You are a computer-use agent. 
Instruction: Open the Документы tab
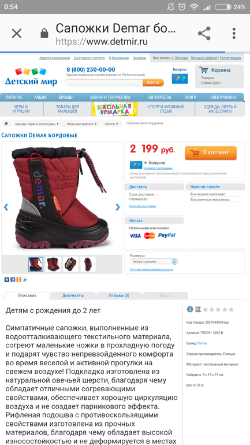point(73,295)
